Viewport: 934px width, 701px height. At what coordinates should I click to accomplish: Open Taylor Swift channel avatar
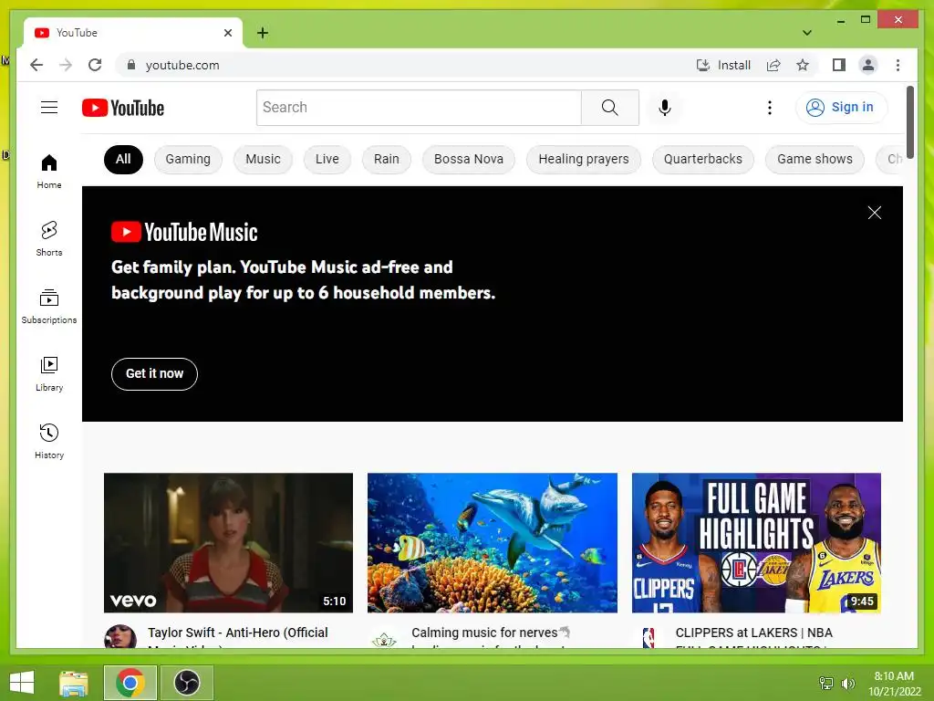[120, 636]
